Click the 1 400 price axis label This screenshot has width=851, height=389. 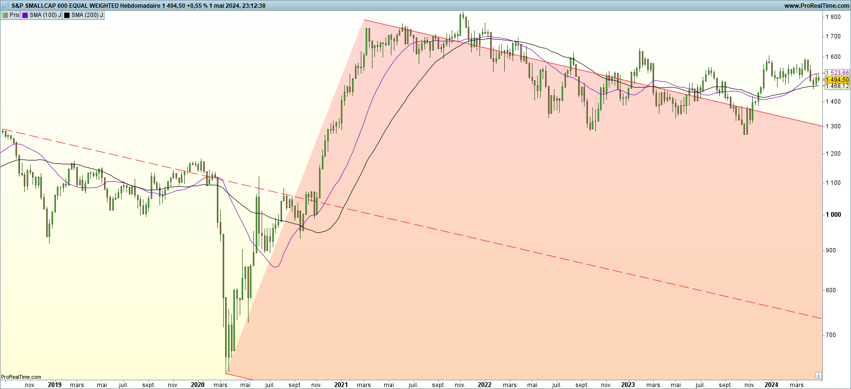tap(833, 102)
